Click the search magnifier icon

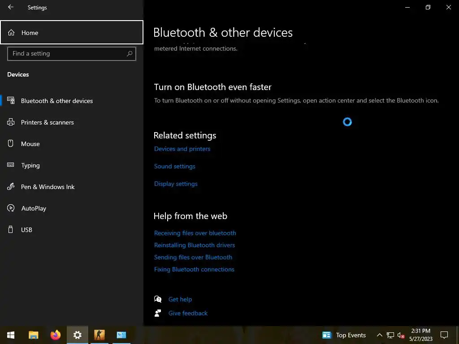coord(130,54)
